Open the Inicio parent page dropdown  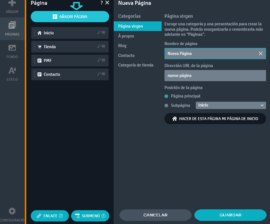(x=231, y=105)
